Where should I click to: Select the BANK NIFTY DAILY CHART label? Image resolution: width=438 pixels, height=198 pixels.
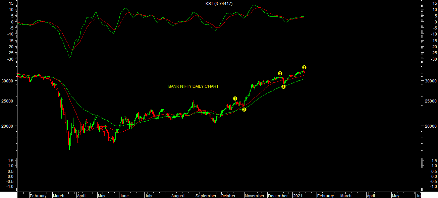(193, 86)
